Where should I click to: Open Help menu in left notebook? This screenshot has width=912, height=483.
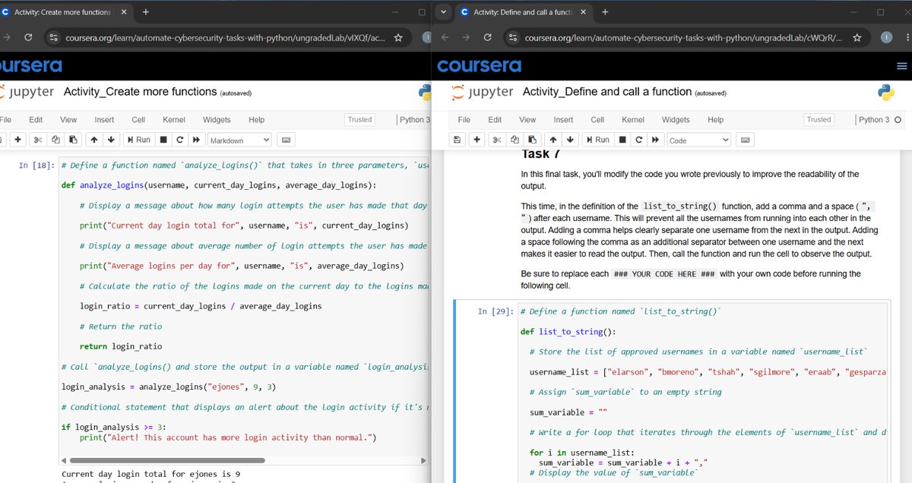256,119
